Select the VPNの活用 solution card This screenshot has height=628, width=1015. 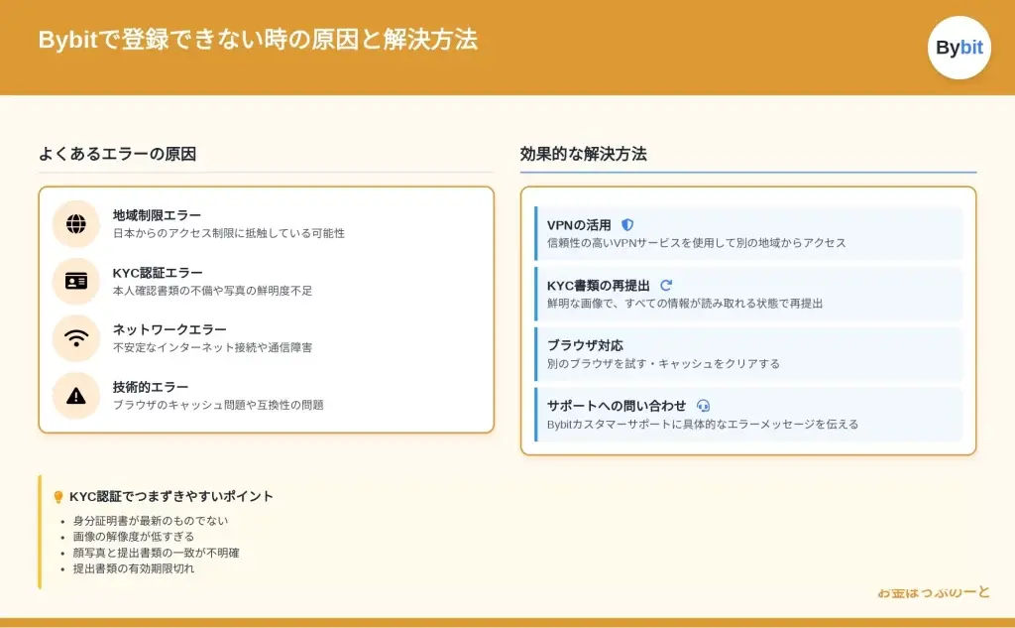point(748,233)
